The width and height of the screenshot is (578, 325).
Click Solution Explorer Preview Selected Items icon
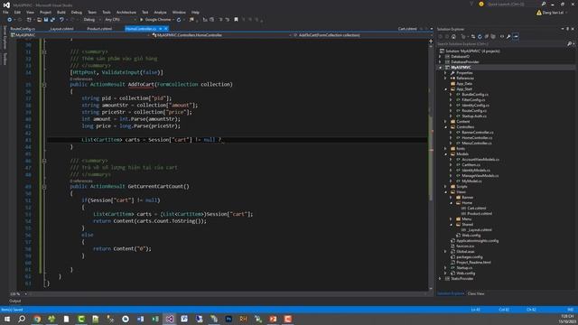click(x=516, y=36)
